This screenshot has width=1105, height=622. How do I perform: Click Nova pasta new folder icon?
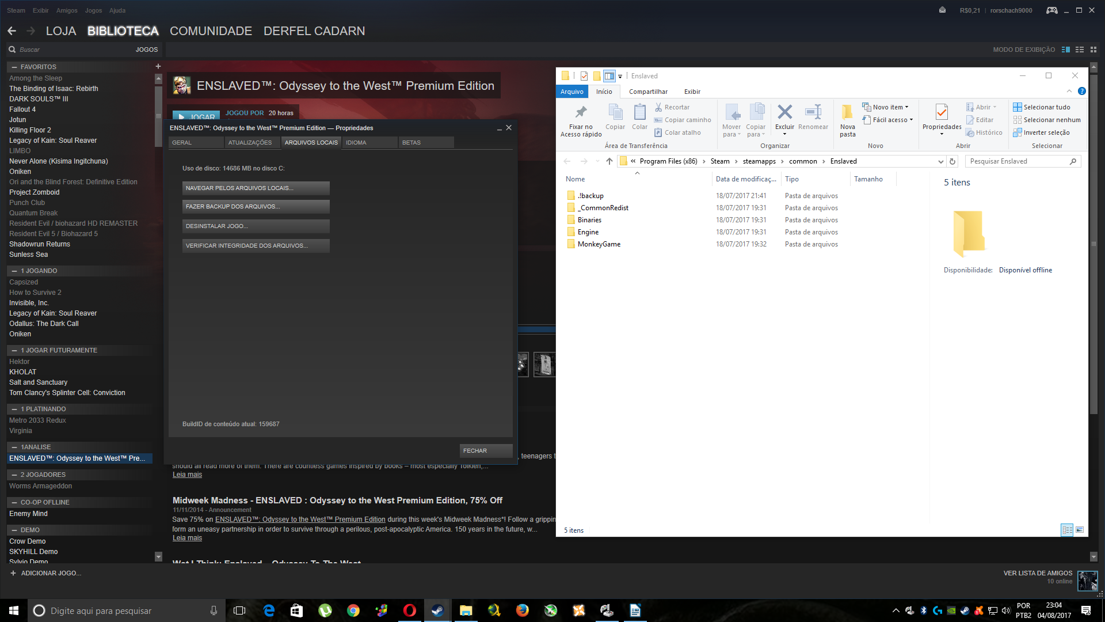[847, 112]
